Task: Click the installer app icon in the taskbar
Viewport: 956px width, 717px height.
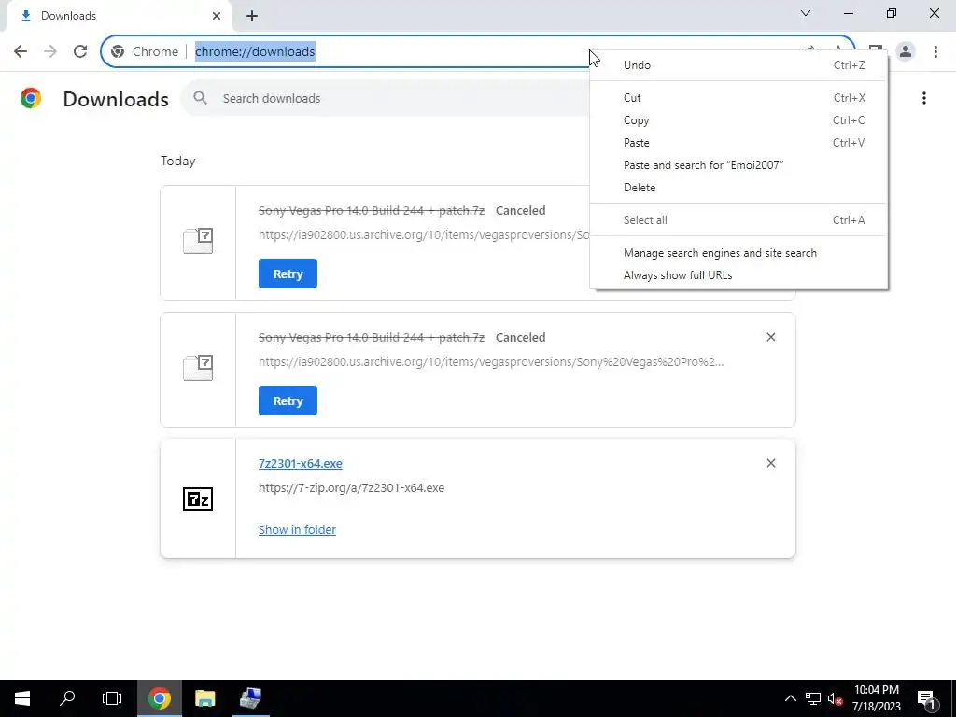Action: [250, 698]
